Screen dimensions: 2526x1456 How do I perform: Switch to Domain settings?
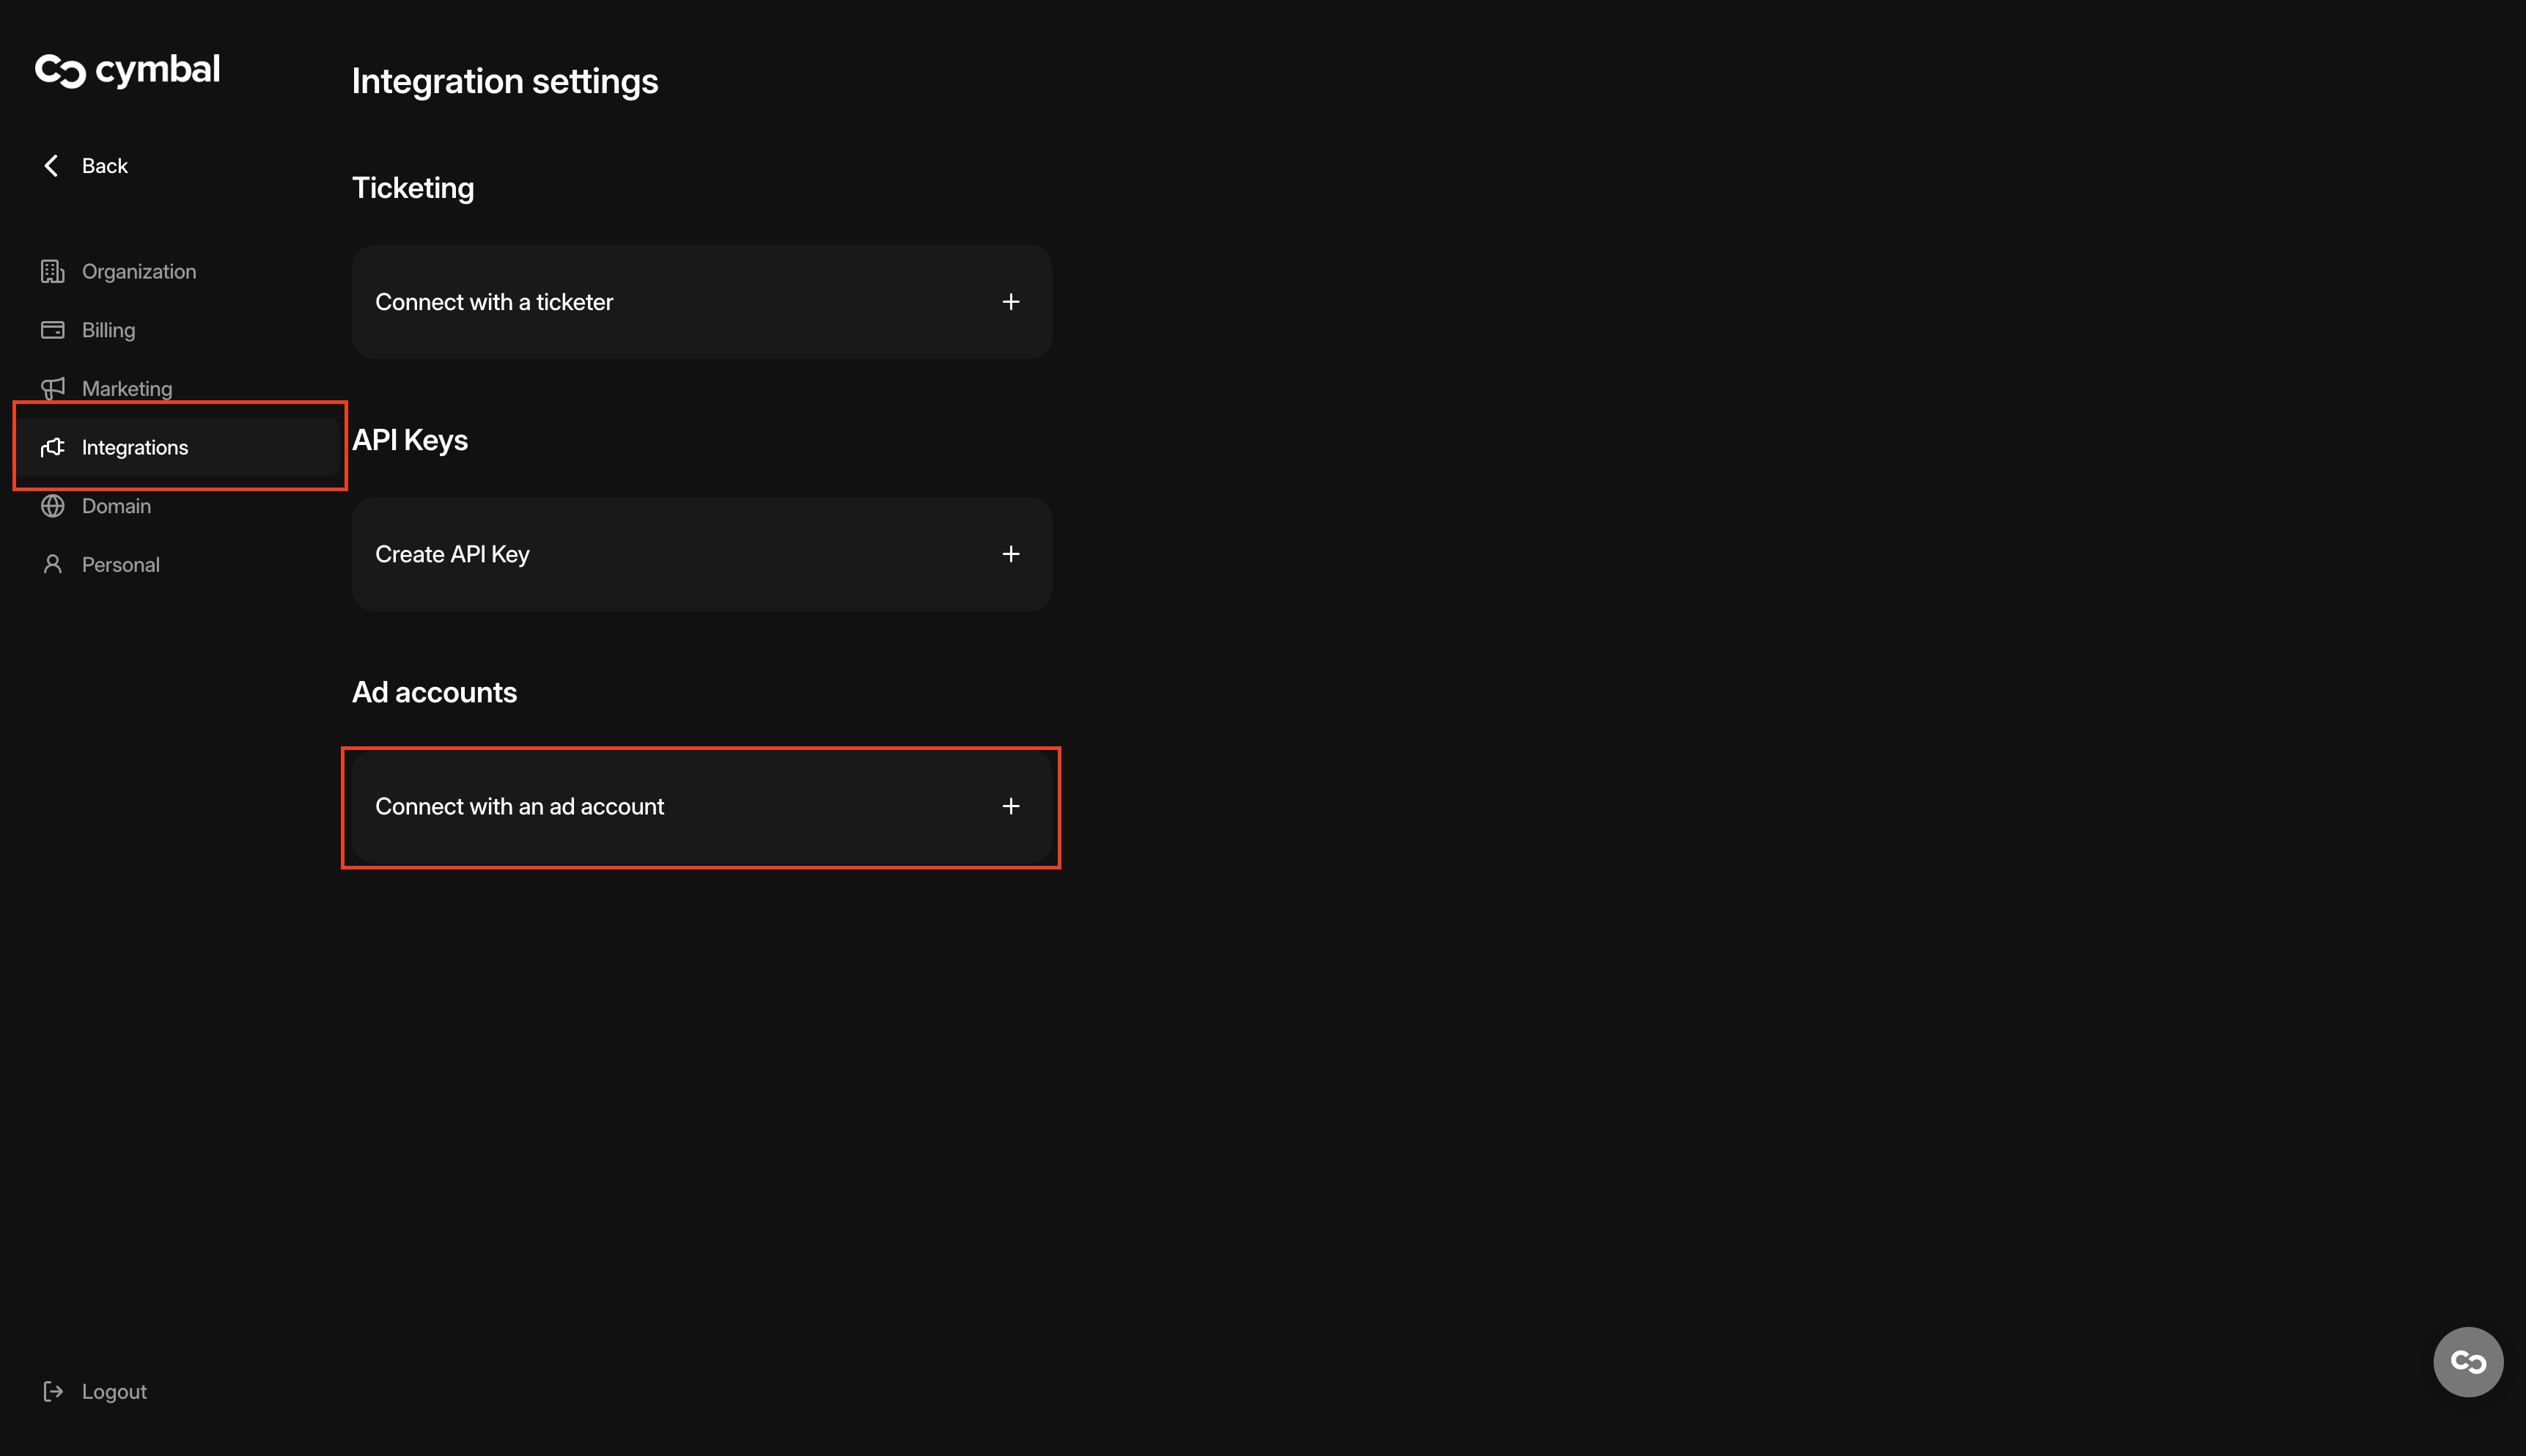point(116,506)
